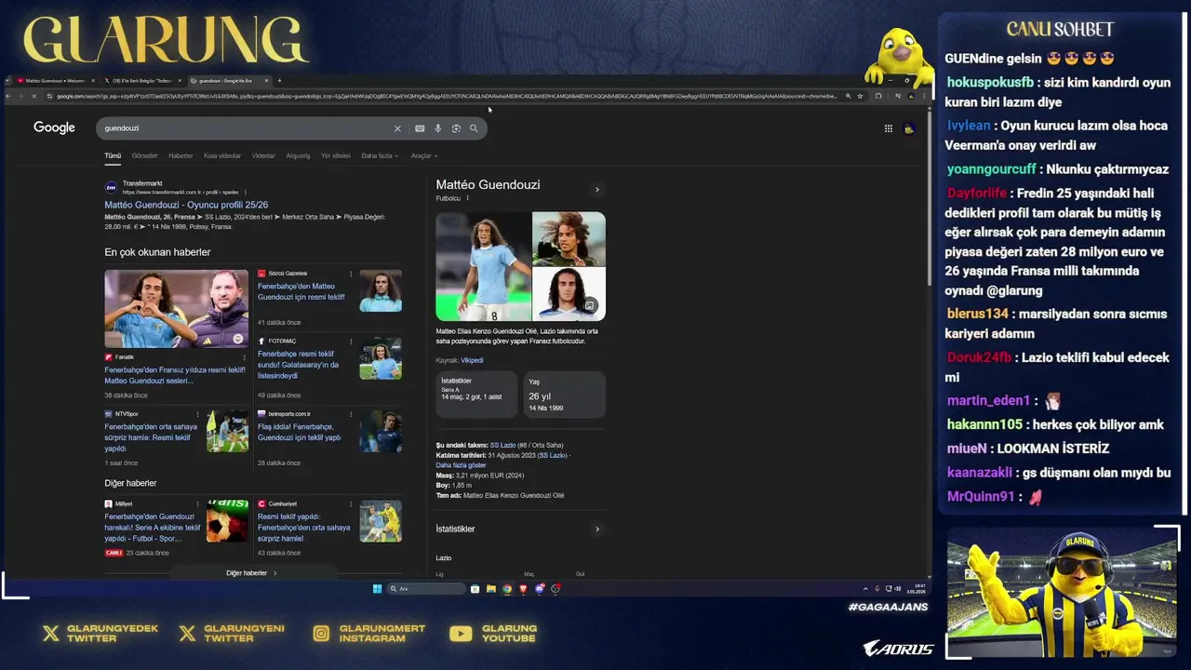Open Cumhuriyet Resmi teklif yapıldı headline

[304, 528]
